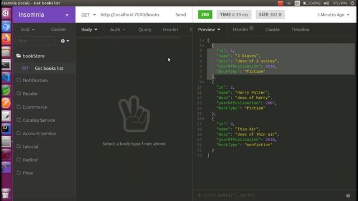Open the text editor dock icon
358x201 pixels.
(6, 116)
